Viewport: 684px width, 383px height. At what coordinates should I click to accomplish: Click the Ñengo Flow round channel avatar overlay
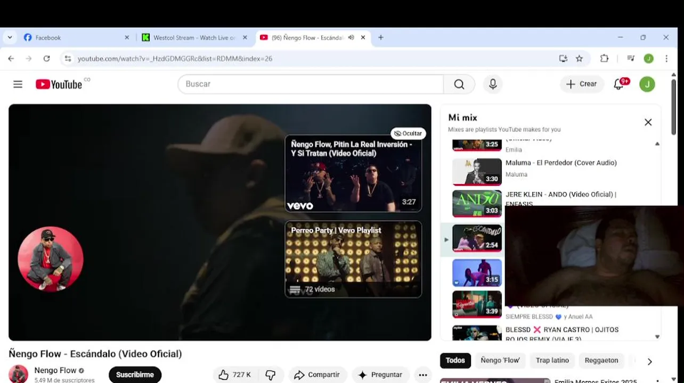[x=51, y=259]
